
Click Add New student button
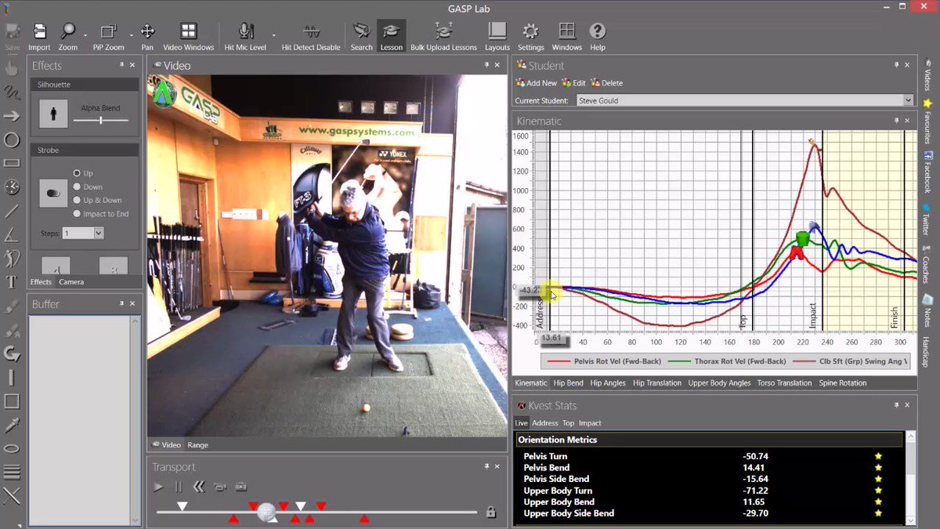click(x=537, y=83)
